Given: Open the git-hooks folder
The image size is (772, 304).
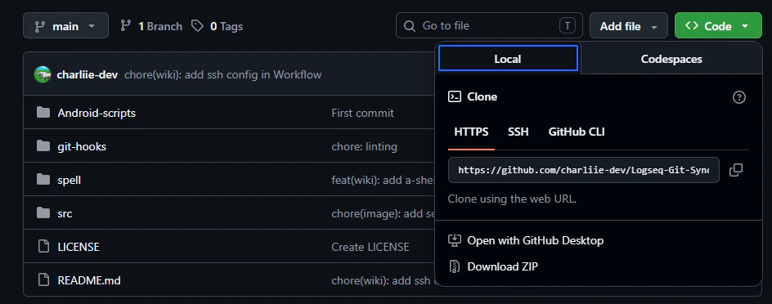Looking at the screenshot, I should 82,146.
